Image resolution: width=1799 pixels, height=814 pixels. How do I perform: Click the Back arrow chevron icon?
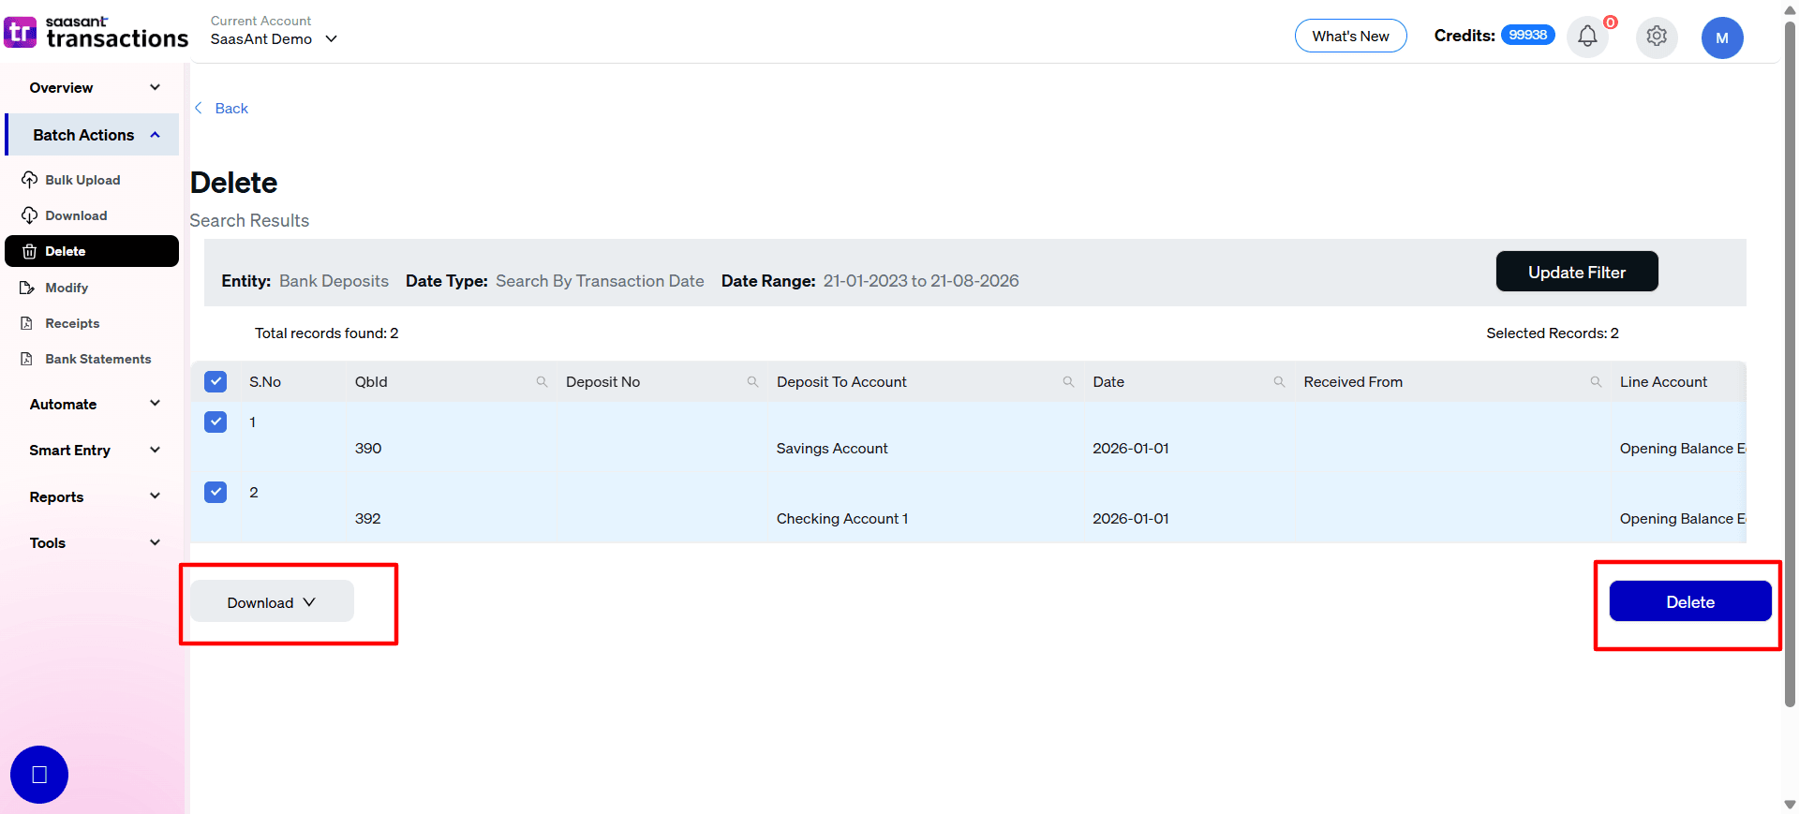(x=199, y=109)
